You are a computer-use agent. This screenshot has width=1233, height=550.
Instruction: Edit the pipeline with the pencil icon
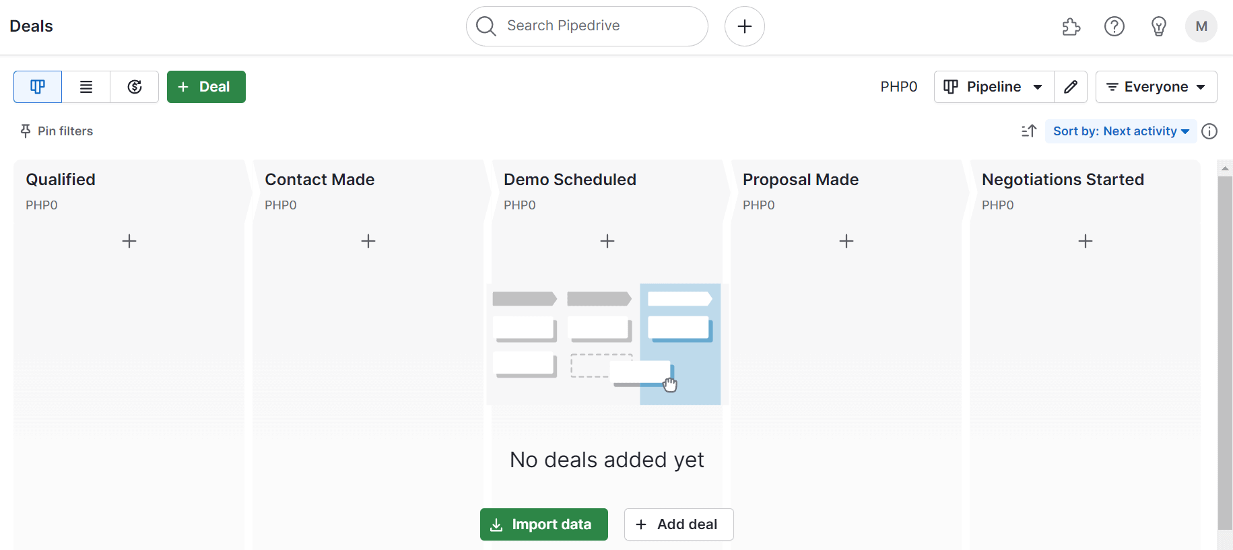click(x=1070, y=87)
